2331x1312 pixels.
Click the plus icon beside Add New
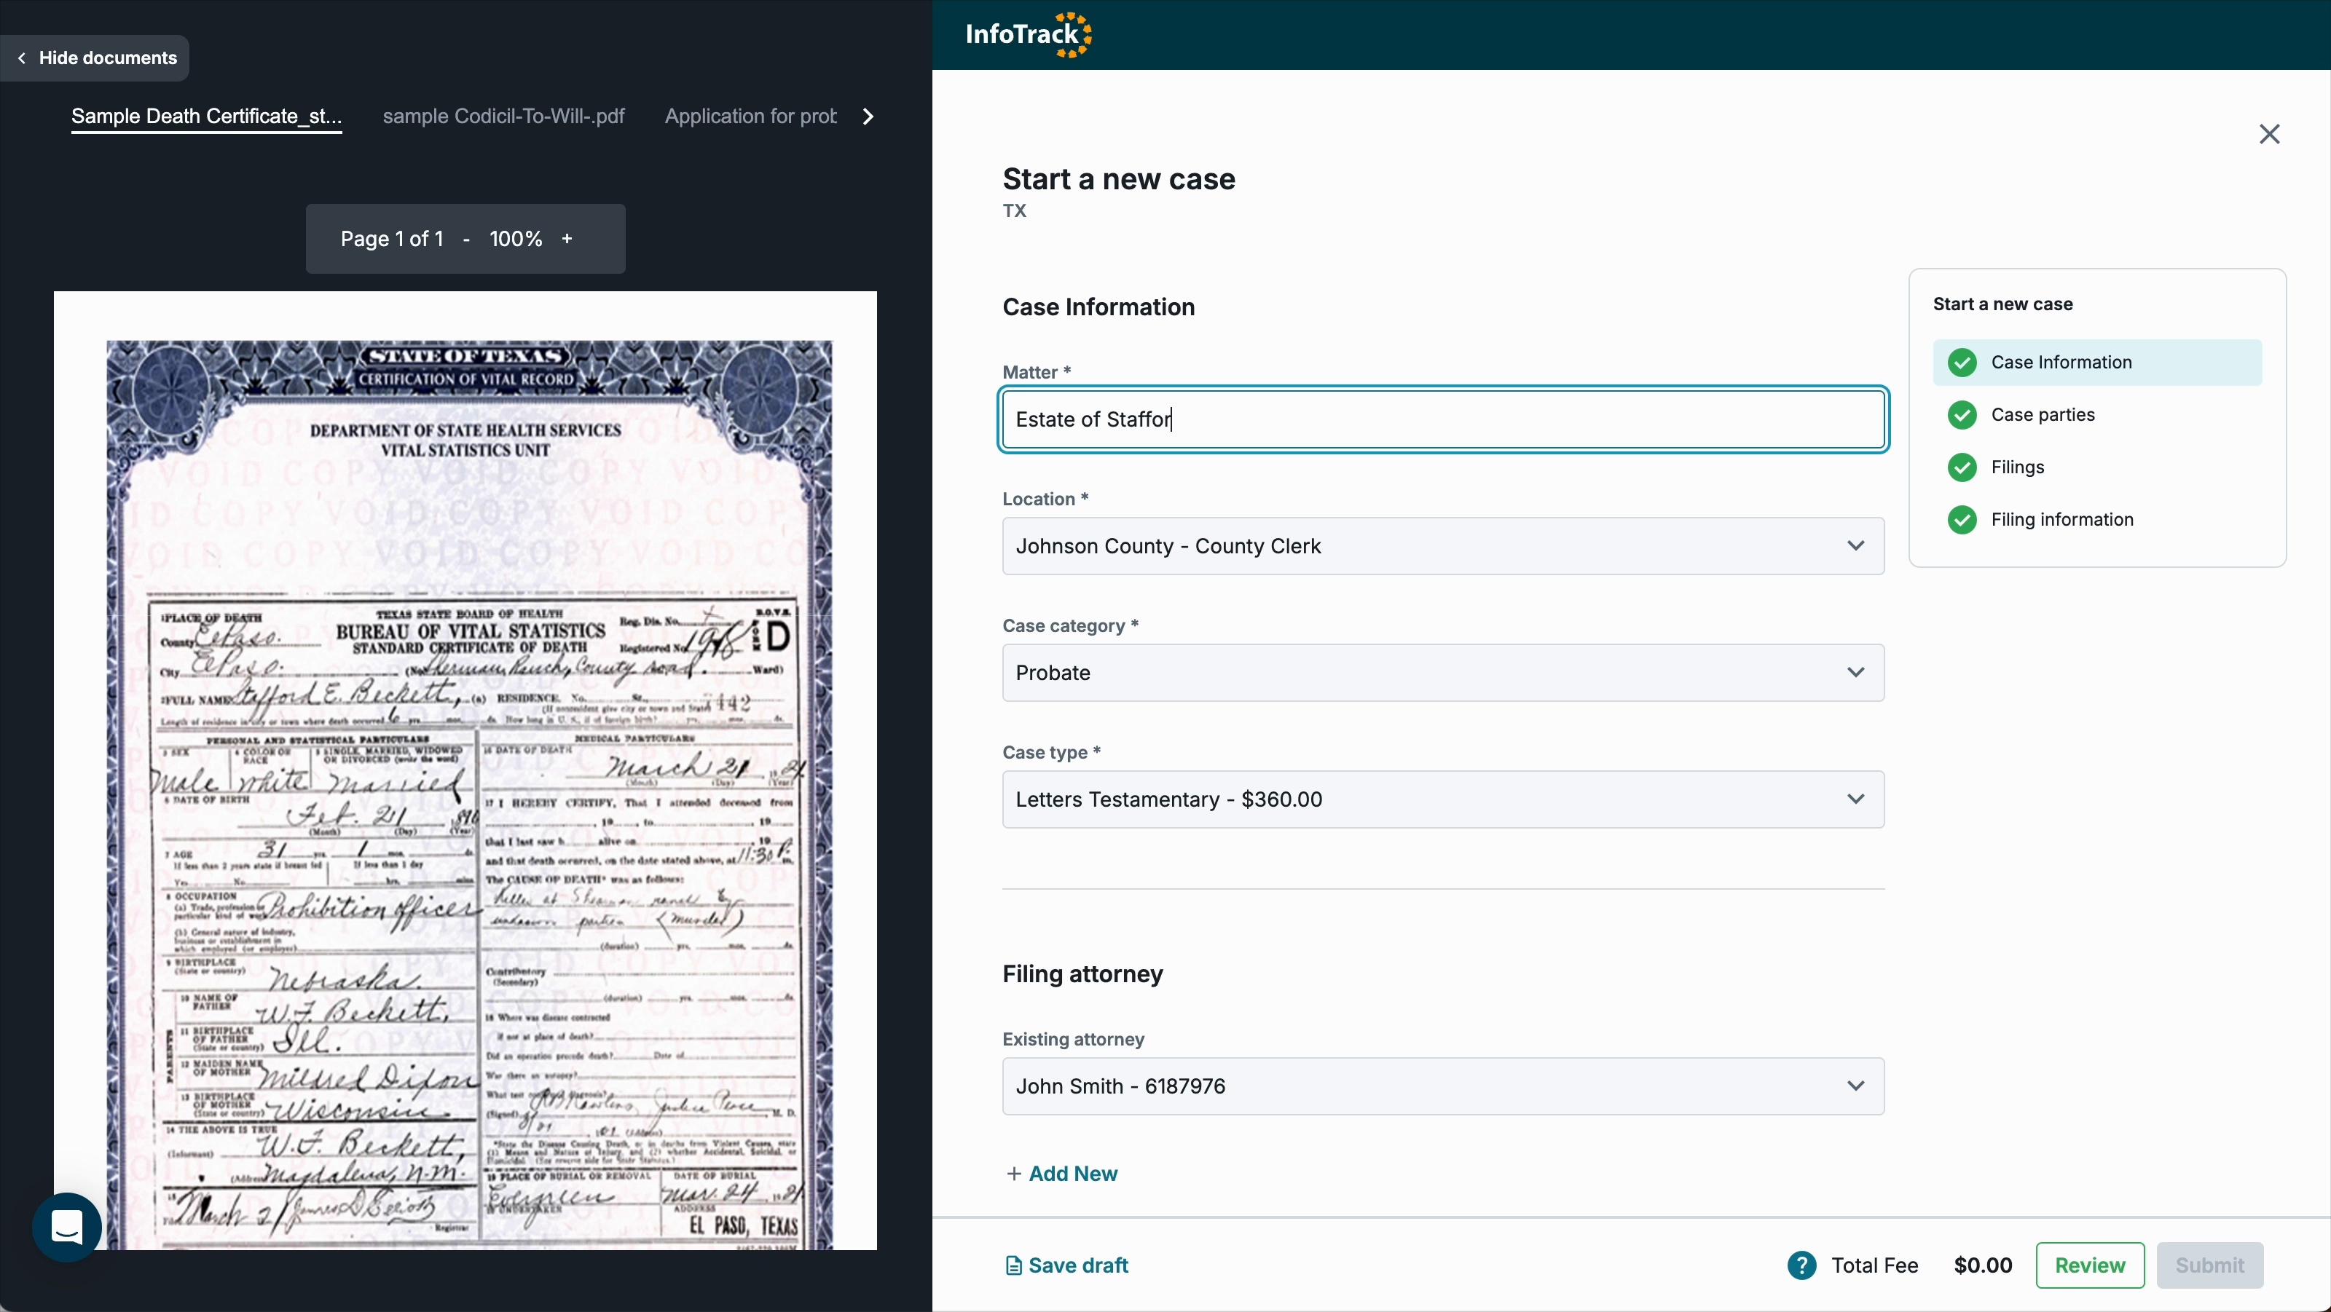(x=1013, y=1174)
